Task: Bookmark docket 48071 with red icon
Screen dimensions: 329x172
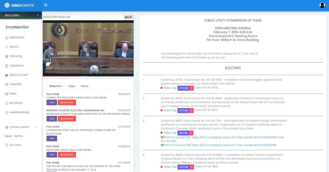Action: [x=191, y=133]
